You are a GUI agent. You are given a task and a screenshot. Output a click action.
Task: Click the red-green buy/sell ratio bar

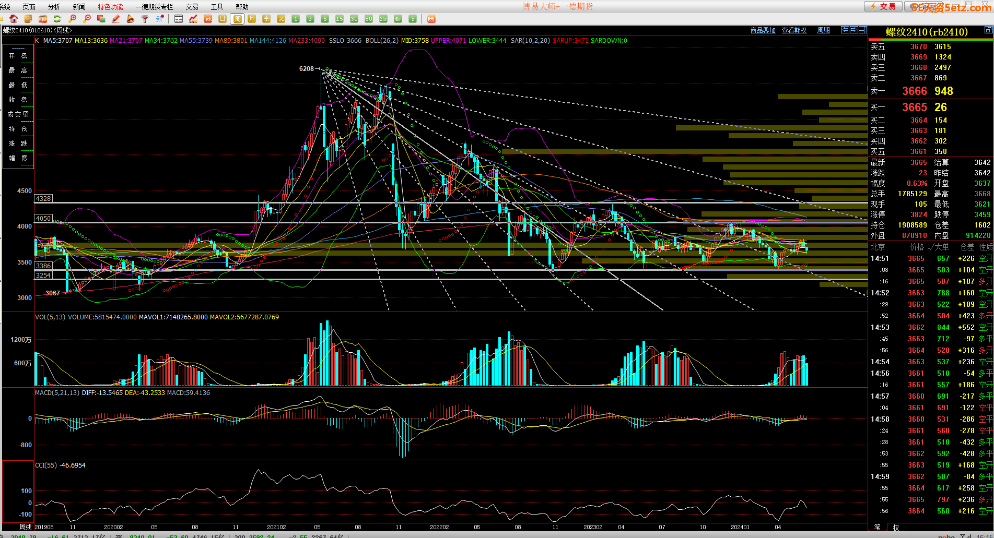tap(930, 40)
